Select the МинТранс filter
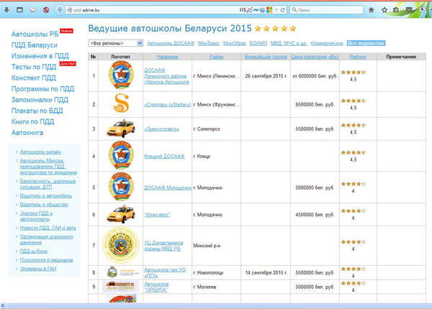 [x=209, y=43]
